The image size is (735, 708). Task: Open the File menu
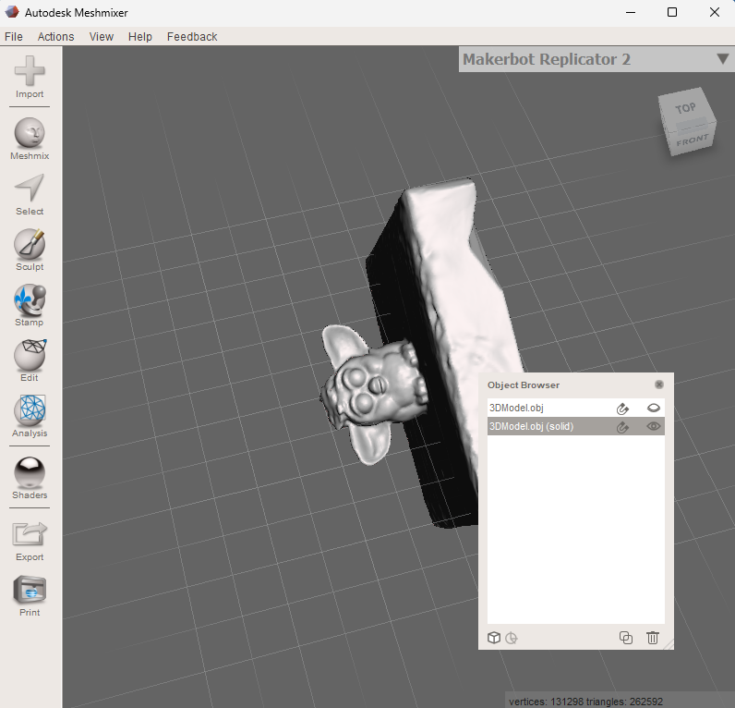[14, 37]
